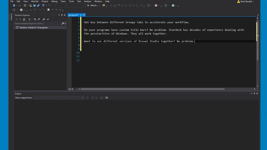Open the document tabs overflow dropdown arrow
The width and height of the screenshot is (267, 150).
coord(258,15)
